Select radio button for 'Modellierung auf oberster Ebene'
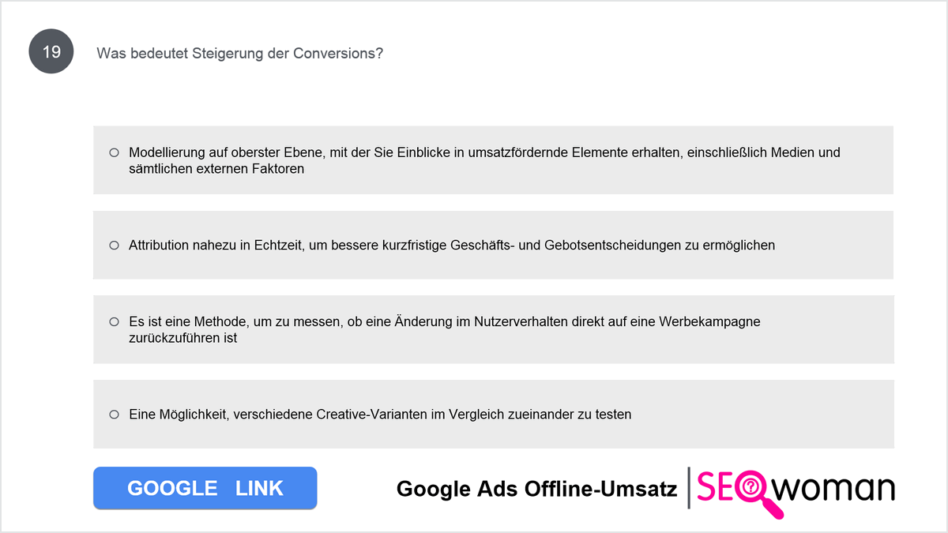The width and height of the screenshot is (948, 533). (114, 152)
